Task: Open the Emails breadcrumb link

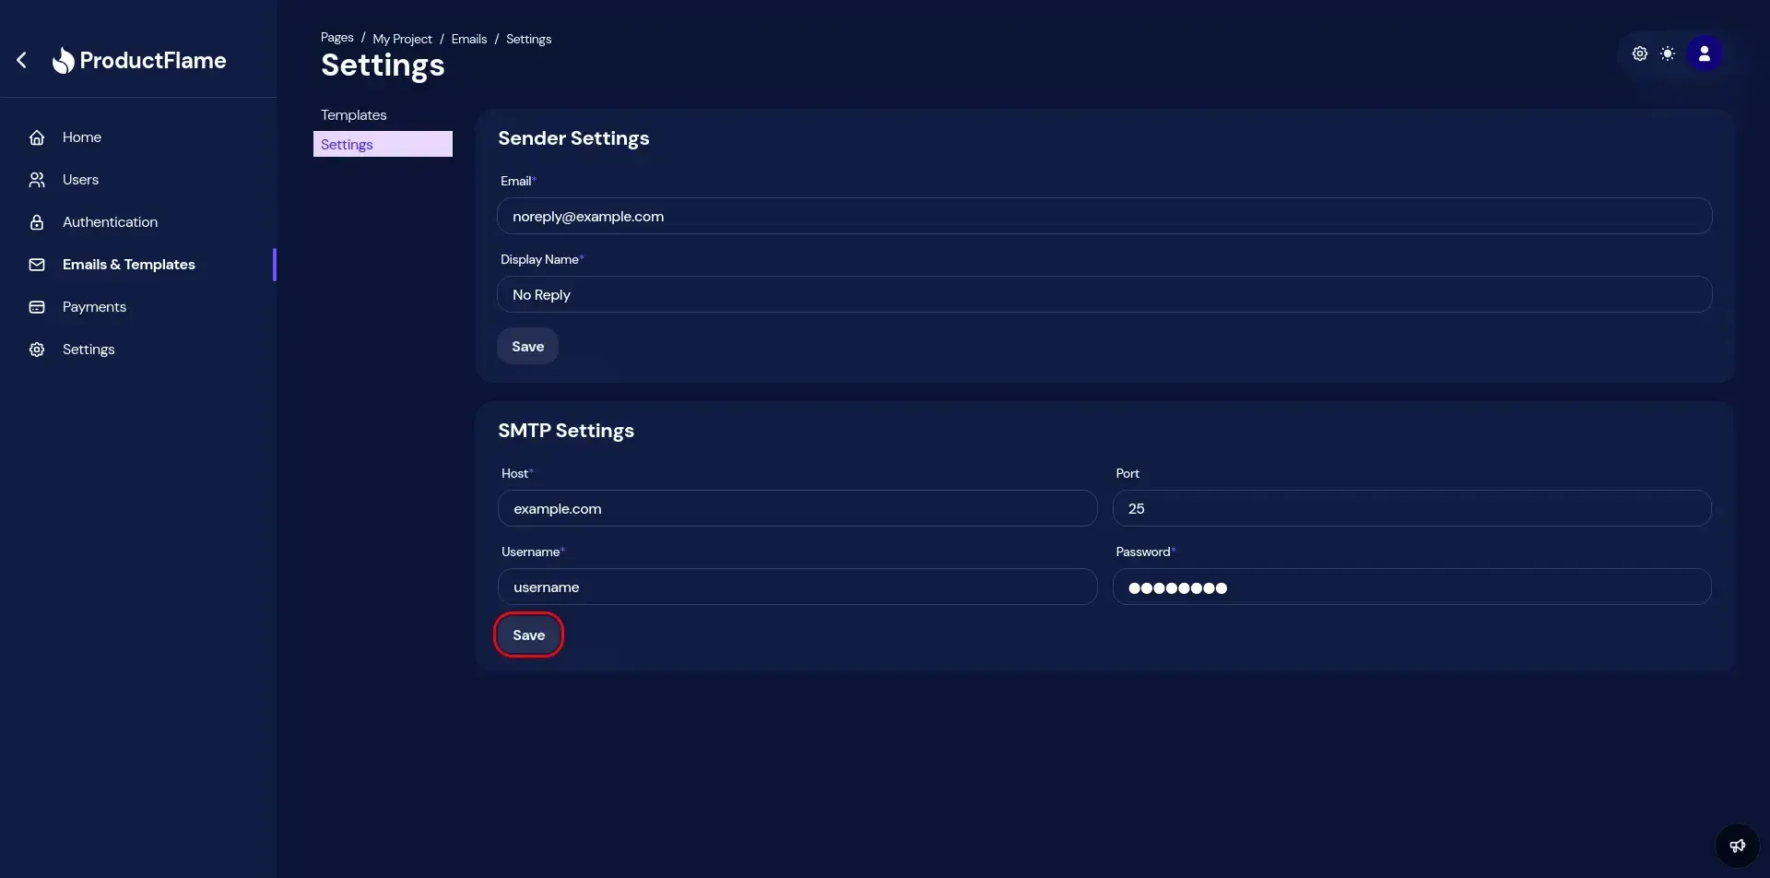Action: (468, 39)
